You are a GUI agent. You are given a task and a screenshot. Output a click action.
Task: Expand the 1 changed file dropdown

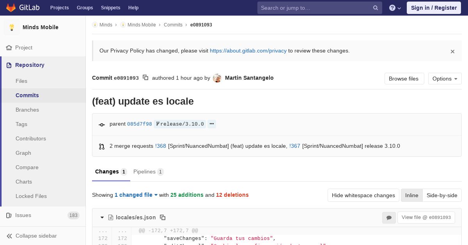136,195
